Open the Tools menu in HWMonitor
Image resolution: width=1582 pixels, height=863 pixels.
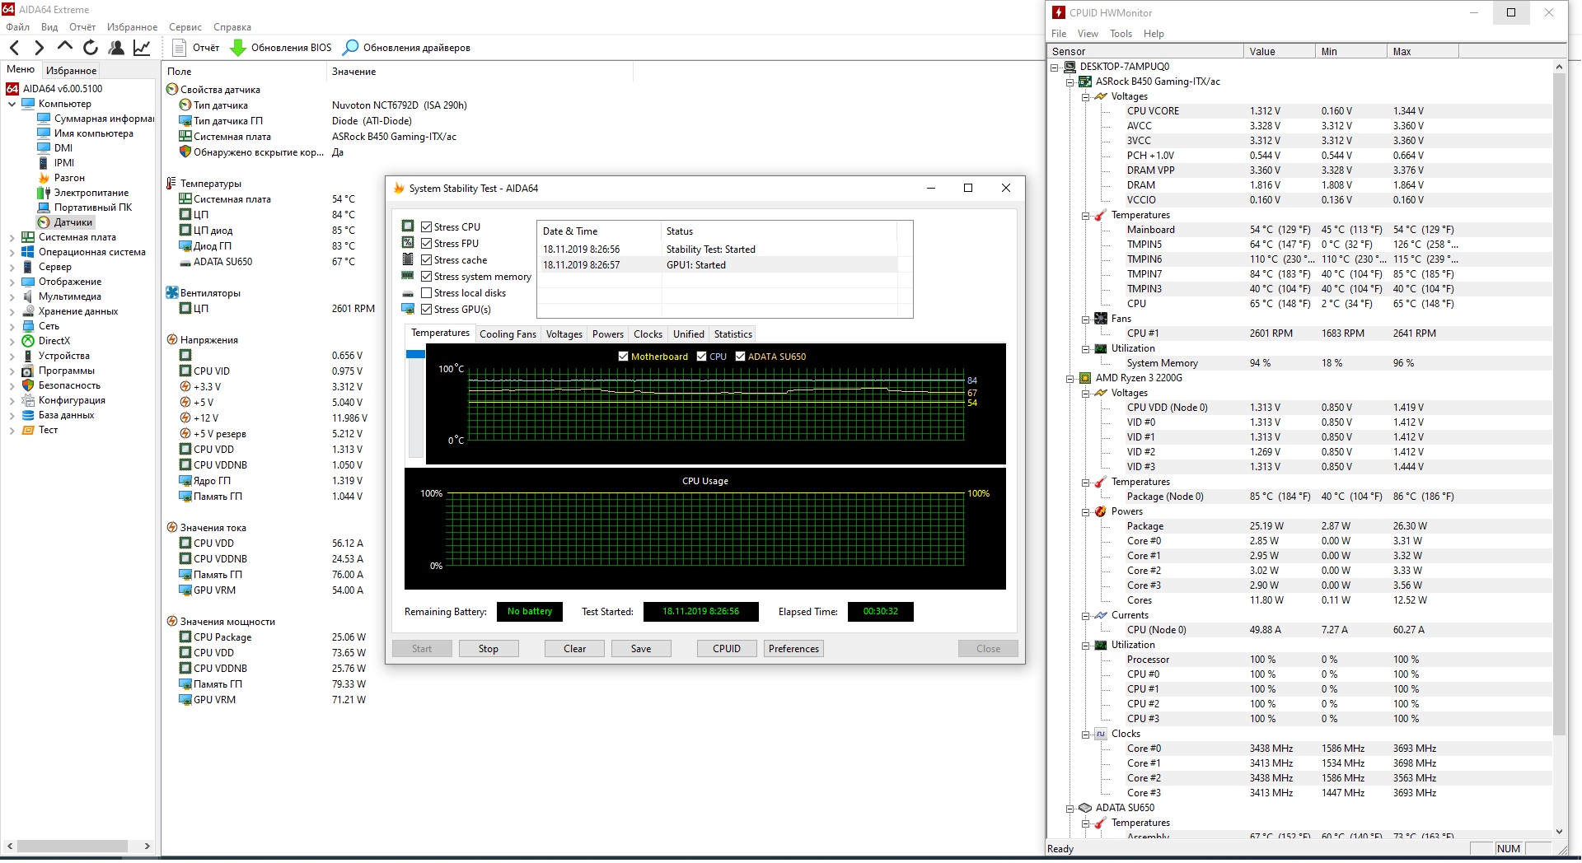pos(1121,34)
